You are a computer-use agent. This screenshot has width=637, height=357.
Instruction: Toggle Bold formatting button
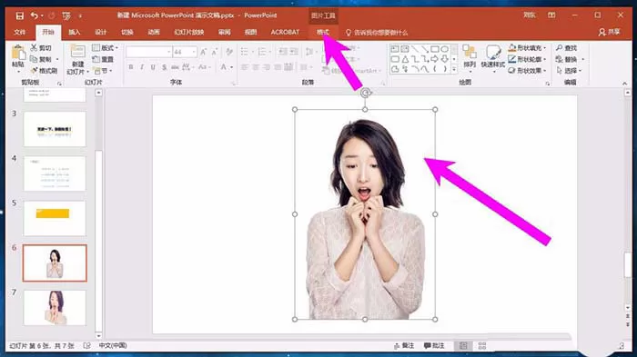click(131, 67)
